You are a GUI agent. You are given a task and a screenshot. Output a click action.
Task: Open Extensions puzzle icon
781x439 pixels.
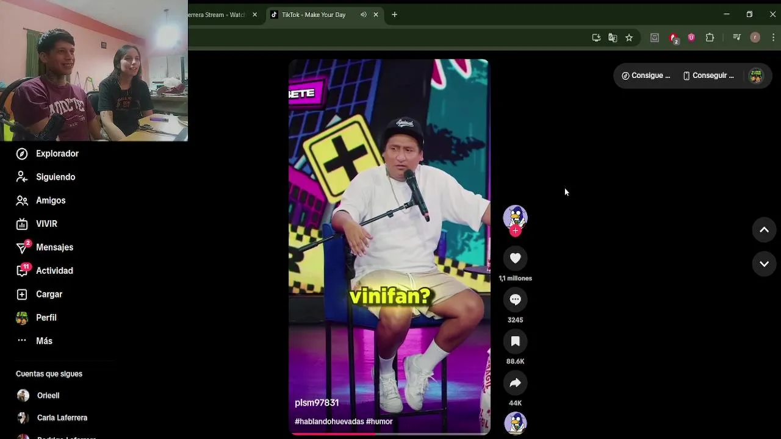coord(710,38)
